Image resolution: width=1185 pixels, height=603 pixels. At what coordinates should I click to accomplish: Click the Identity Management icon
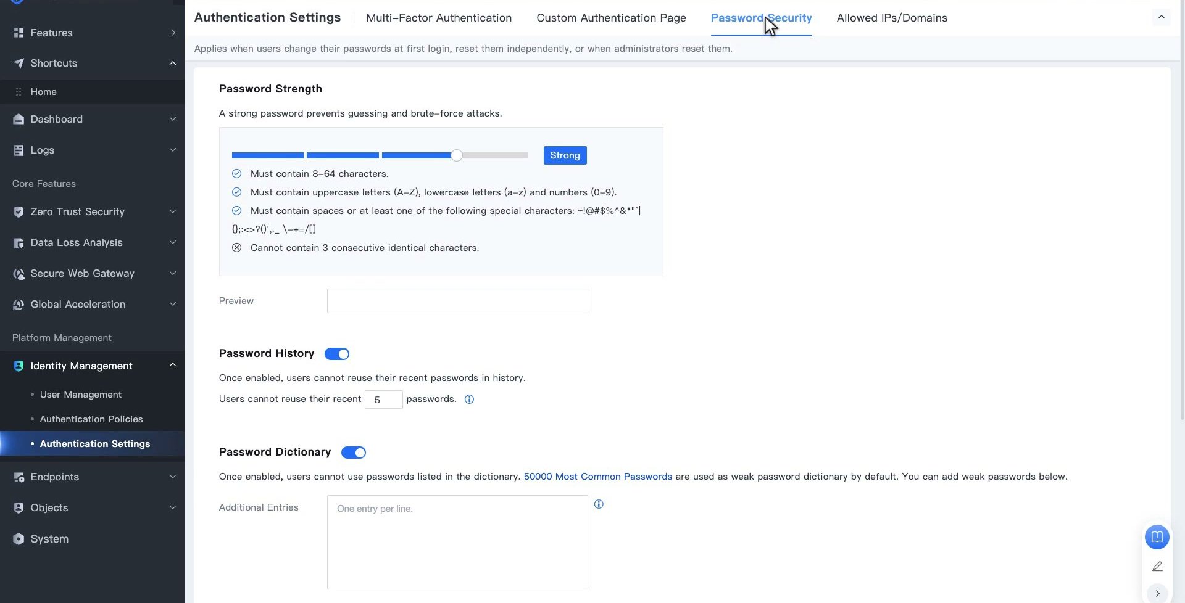coord(19,366)
